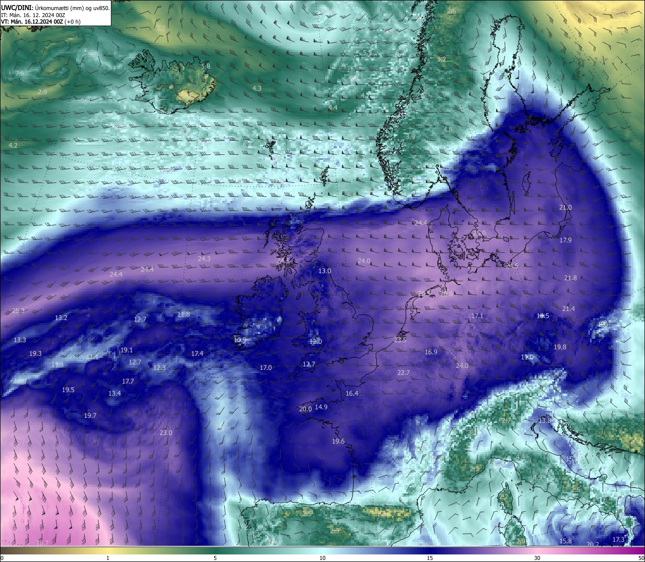645x562 pixels.
Task: Click the colorbar label "50"
Action: (x=640, y=558)
